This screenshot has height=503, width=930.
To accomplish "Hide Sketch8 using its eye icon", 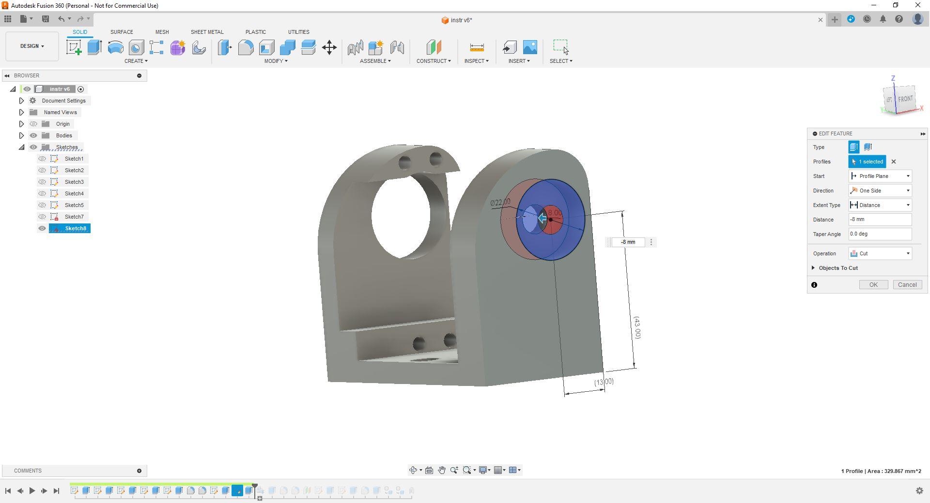I will (42, 228).
